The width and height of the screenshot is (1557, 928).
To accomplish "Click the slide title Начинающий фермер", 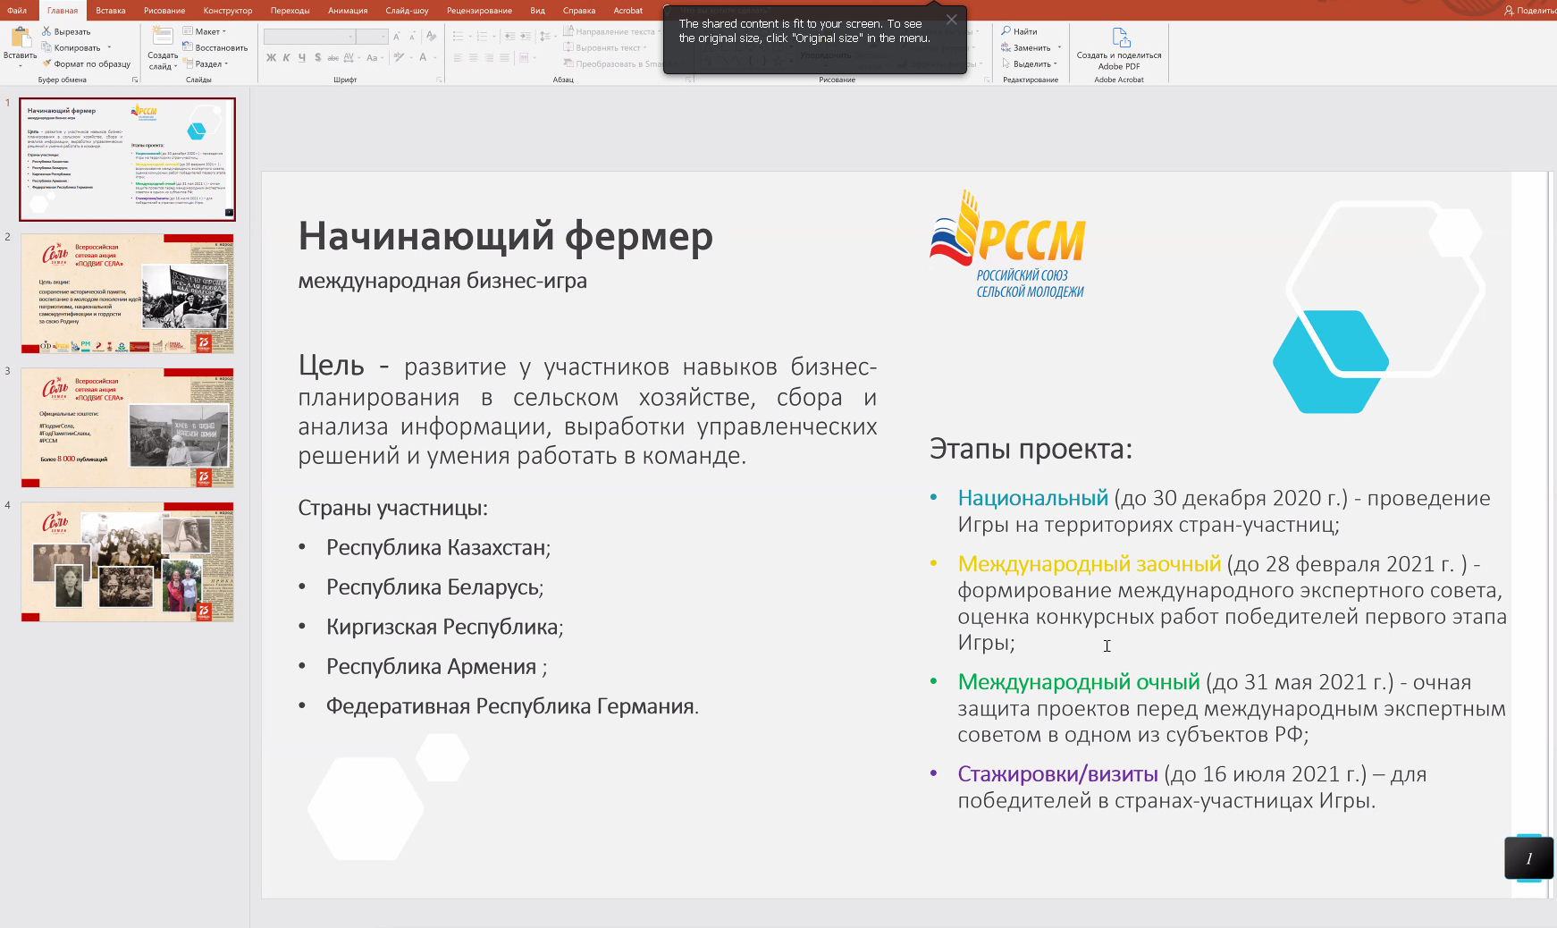I will click(x=505, y=236).
